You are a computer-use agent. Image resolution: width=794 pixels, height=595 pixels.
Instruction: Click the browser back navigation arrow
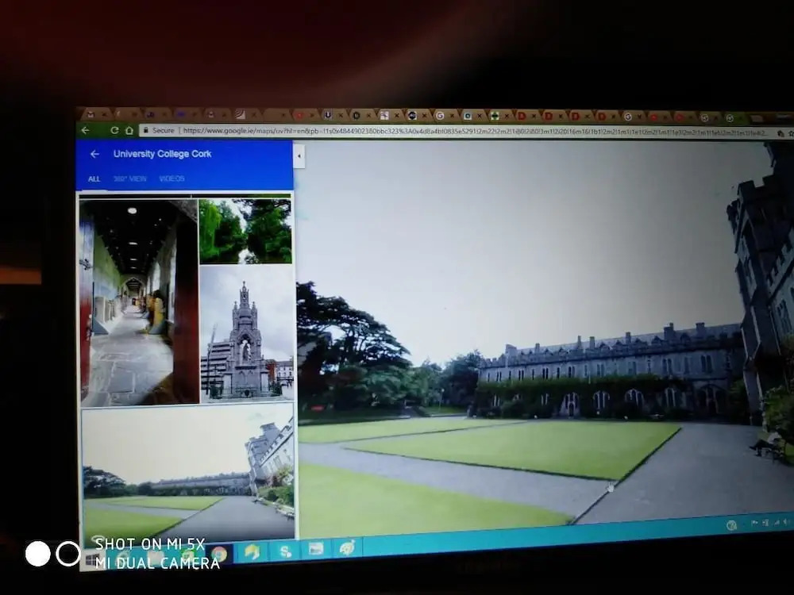86,130
